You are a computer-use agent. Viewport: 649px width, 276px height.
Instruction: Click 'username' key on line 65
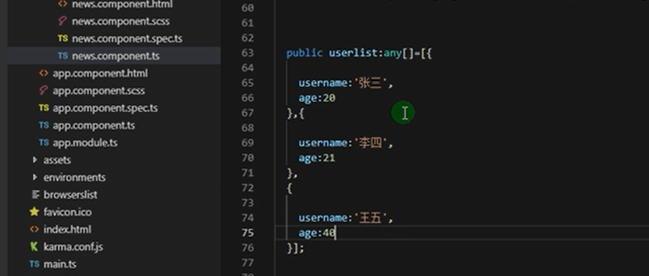point(323,83)
